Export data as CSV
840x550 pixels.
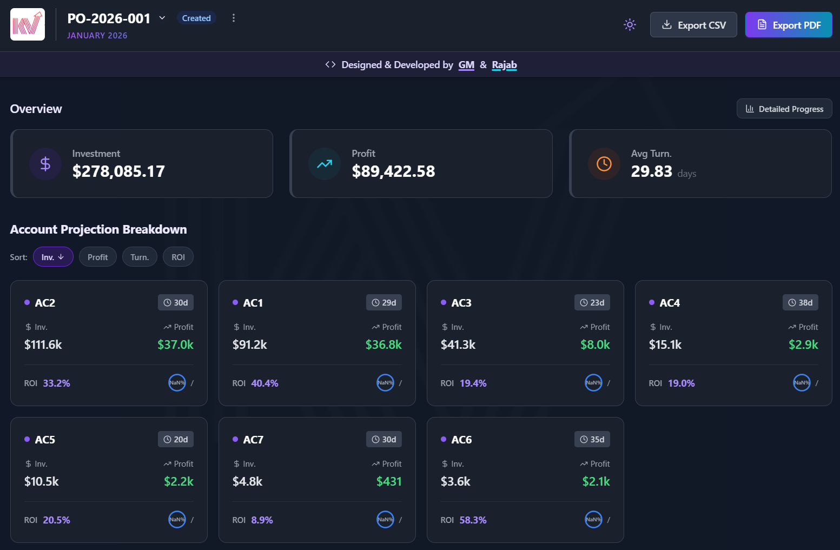[693, 25]
